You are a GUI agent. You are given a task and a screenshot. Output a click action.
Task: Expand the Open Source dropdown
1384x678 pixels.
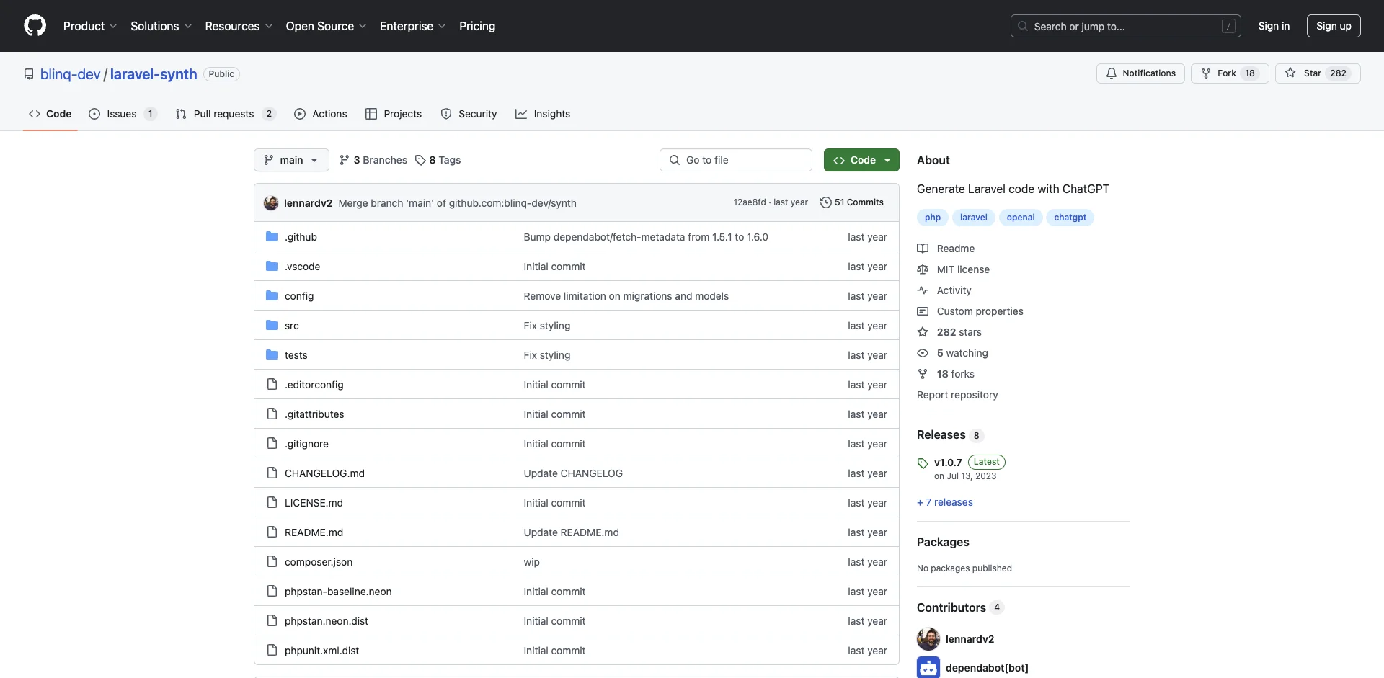[327, 26]
